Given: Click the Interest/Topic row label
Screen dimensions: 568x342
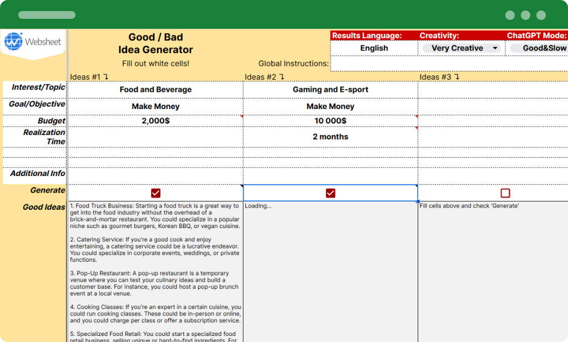Looking at the screenshot, I should pos(38,87).
